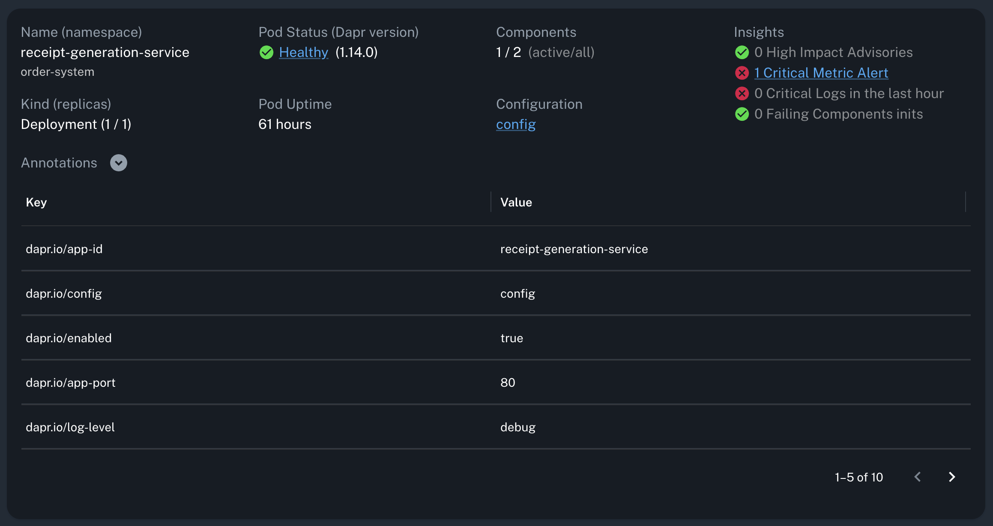The width and height of the screenshot is (993, 526).
Task: Go to previous annotations page arrow
Action: click(x=918, y=477)
